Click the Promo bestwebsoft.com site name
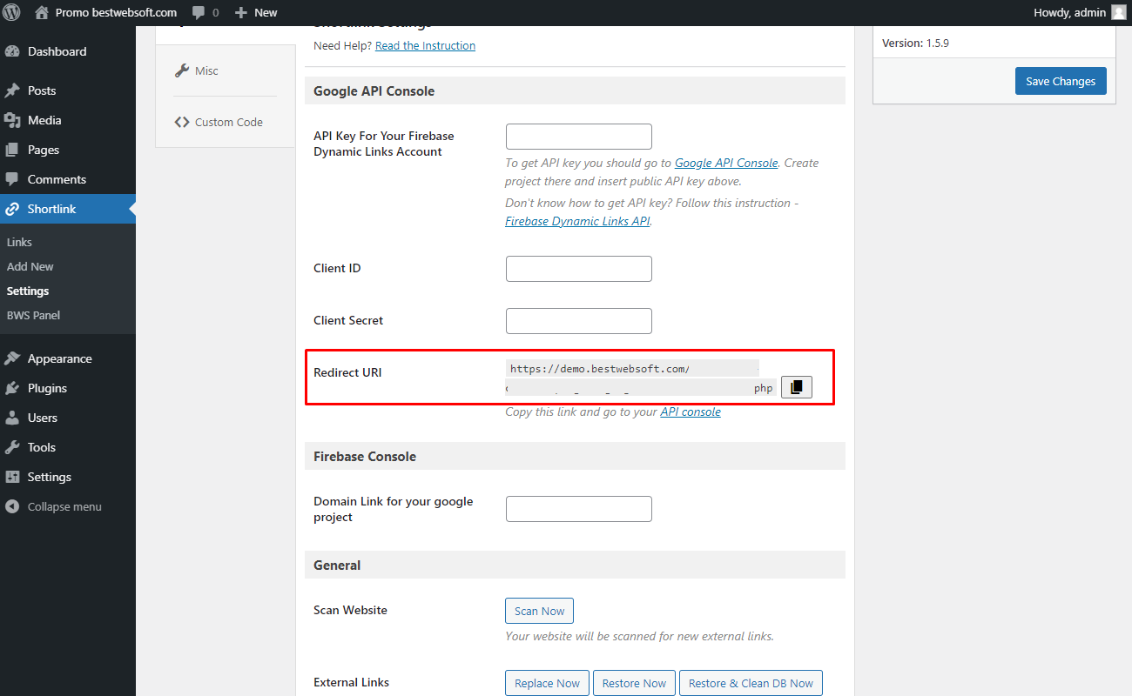This screenshot has width=1132, height=696. pyautogui.click(x=116, y=12)
